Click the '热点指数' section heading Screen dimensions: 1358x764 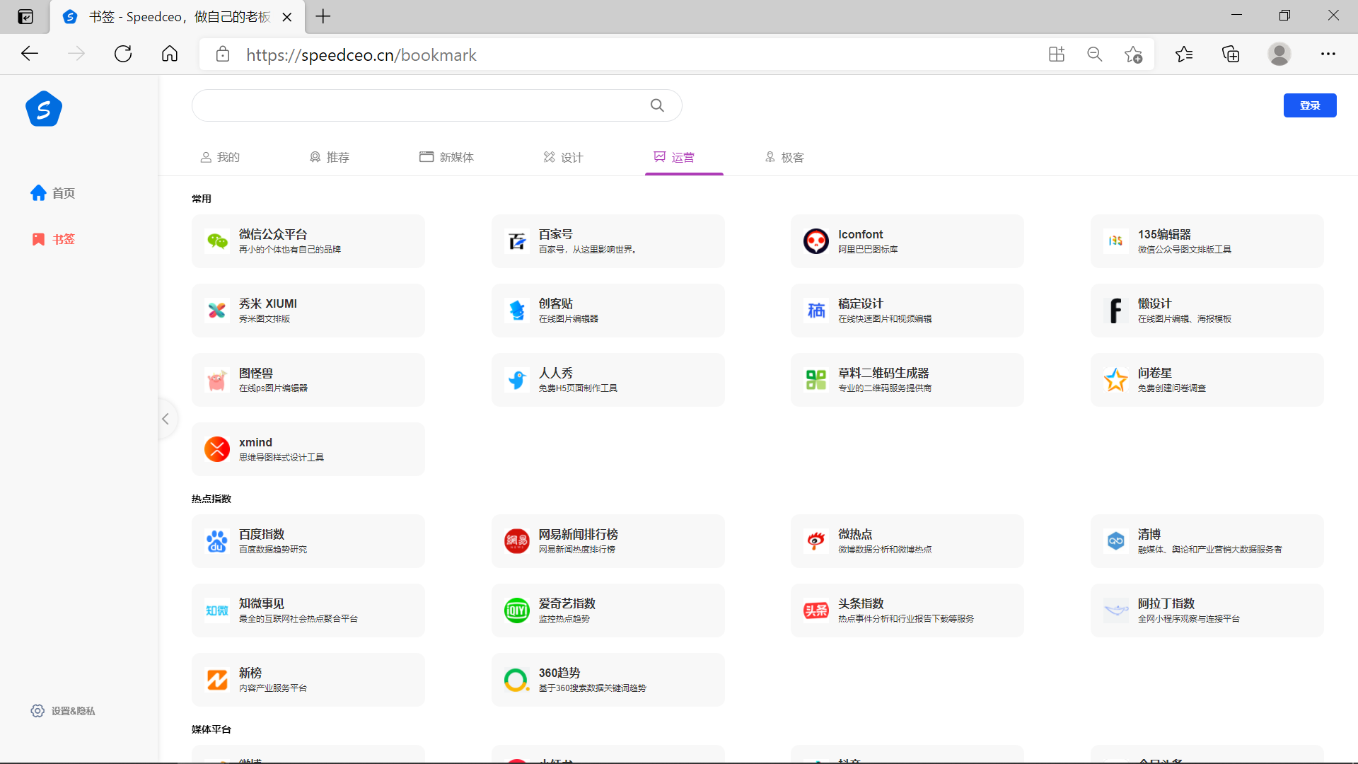pos(211,499)
